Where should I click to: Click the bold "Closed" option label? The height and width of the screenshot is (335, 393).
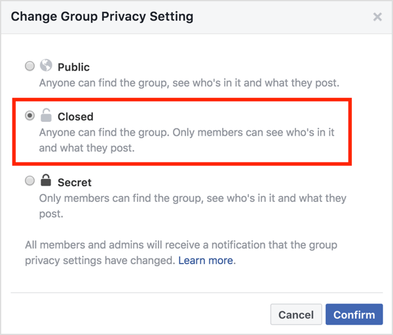75,117
